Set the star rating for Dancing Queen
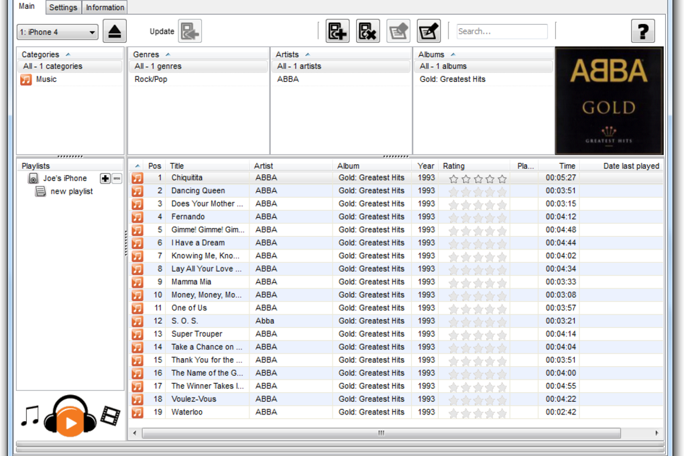This screenshot has width=684, height=456. point(478,192)
